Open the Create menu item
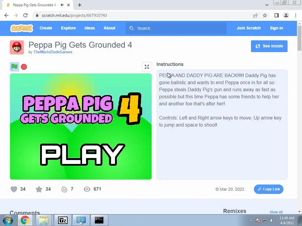Viewport: 302px width, 226px height. (x=46, y=28)
